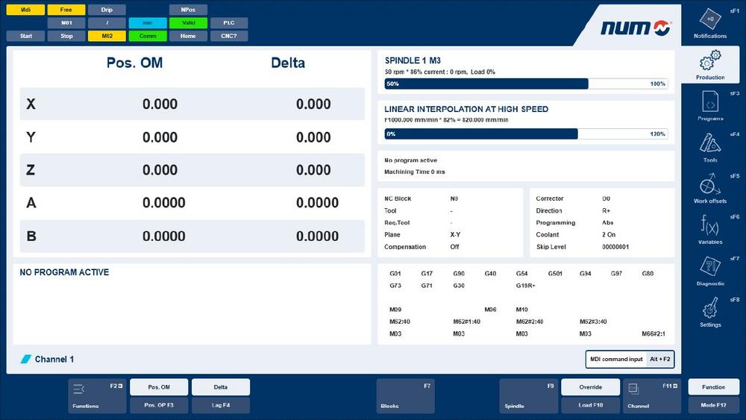This screenshot has height=420, width=746.
Task: Toggle the M01 optional stop
Action: (66, 23)
